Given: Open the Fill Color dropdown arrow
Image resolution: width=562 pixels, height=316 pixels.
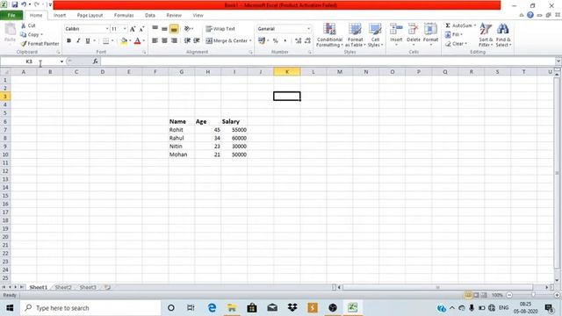Looking at the screenshot, I should [x=130, y=41].
